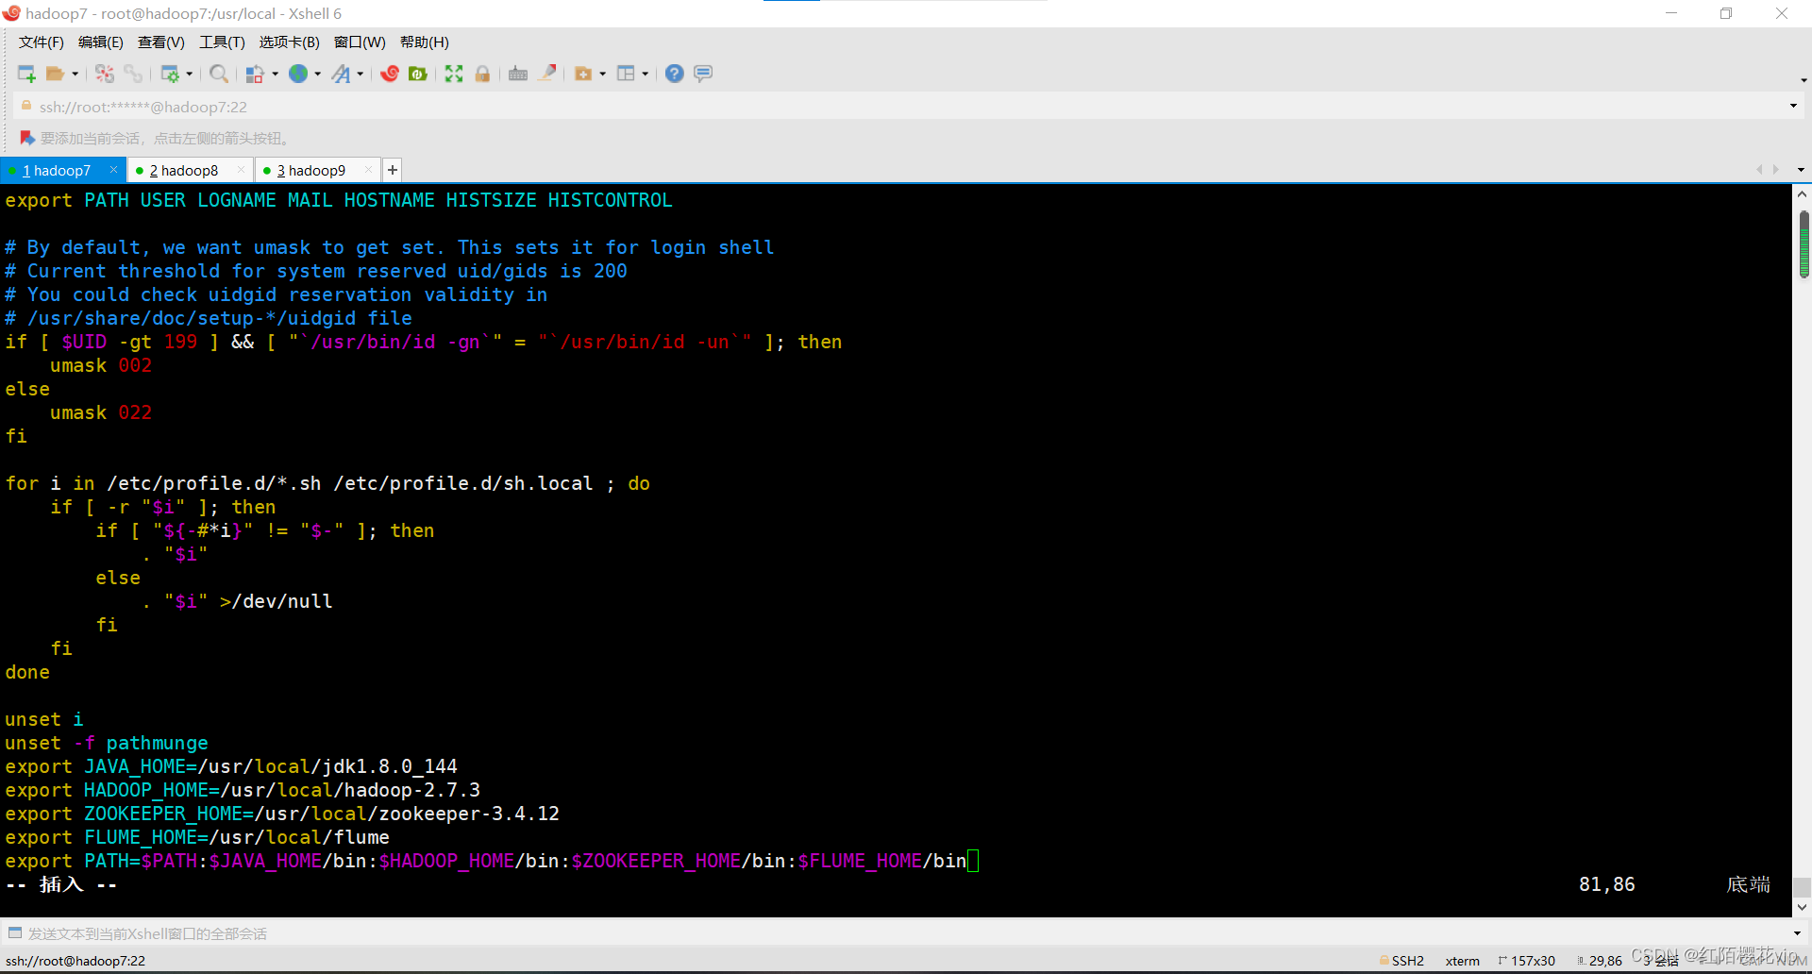The height and width of the screenshot is (974, 1812).
Task: Expand the layout dropdown arrow
Action: [x=646, y=74]
